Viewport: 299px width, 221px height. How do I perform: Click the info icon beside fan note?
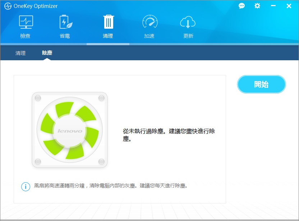coord(26,187)
